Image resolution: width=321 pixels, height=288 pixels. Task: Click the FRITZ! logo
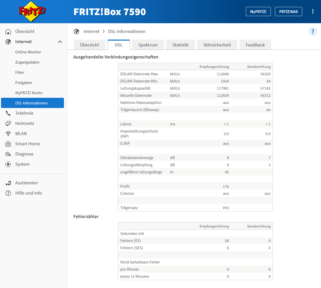[x=32, y=11]
